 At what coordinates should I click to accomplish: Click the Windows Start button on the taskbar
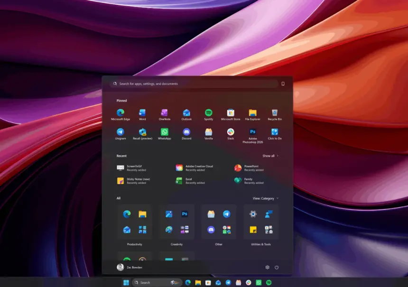point(126,283)
